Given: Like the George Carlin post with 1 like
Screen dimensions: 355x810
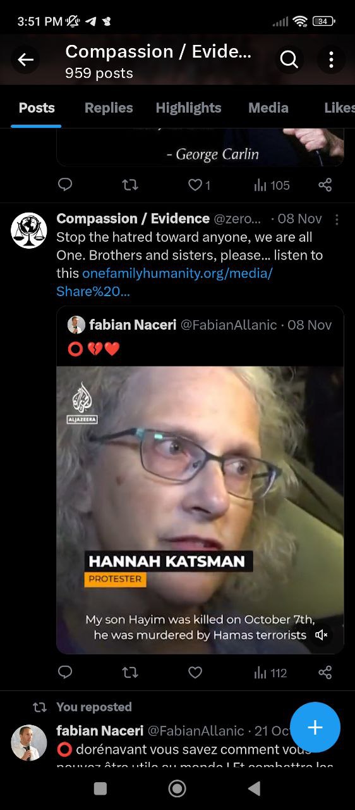Looking at the screenshot, I should (199, 185).
